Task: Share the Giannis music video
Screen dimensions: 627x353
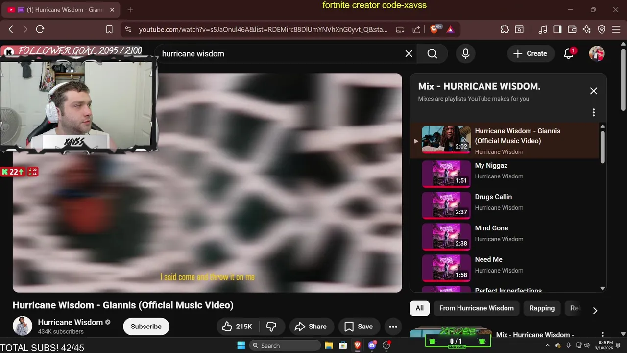Action: (x=312, y=327)
